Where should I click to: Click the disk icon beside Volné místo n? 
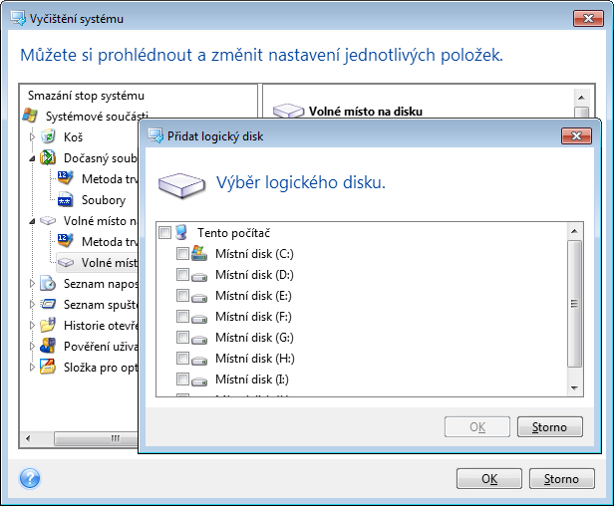click(48, 221)
